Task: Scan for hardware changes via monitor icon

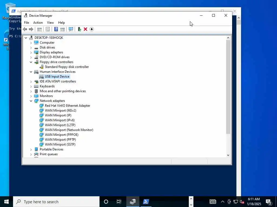Action: click(x=71, y=29)
